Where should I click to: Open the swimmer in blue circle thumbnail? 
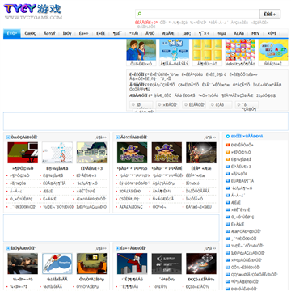57,264
